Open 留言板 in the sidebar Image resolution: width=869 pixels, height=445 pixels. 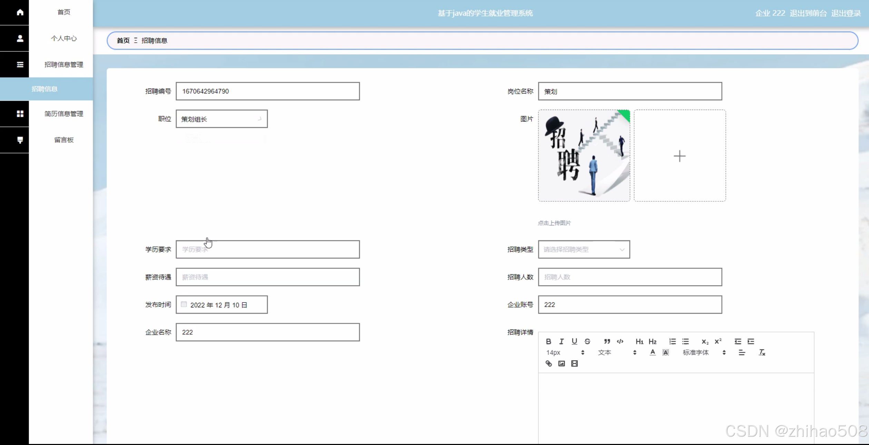(x=64, y=140)
